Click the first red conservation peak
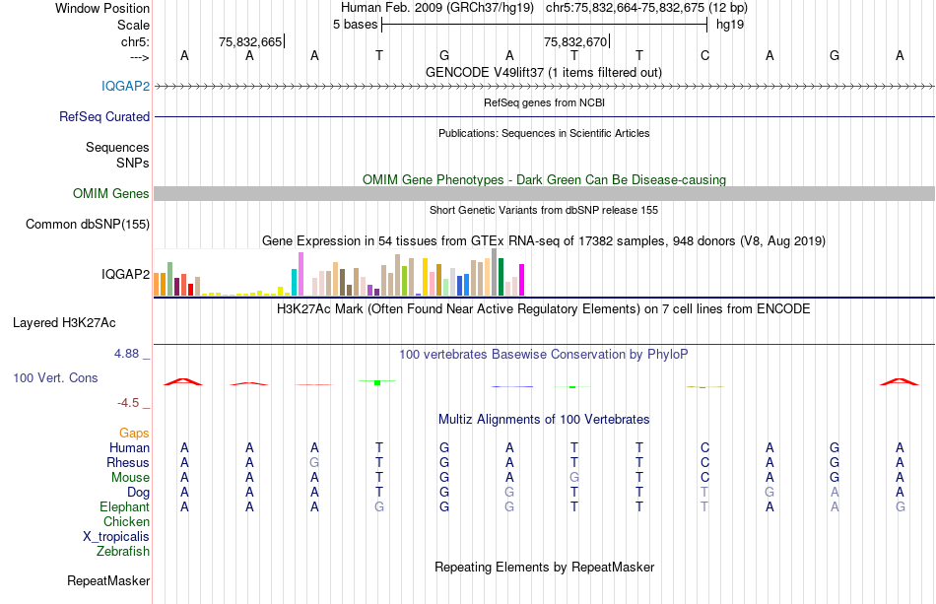The width and height of the screenshot is (936, 604). [x=183, y=381]
